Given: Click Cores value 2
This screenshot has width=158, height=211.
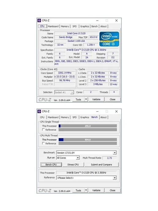Looking at the screenshot, I should point(91,92).
